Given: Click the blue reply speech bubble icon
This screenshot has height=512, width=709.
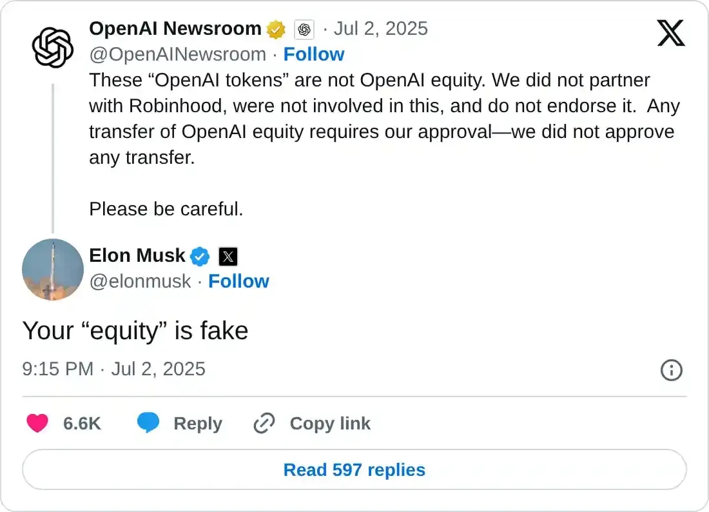Looking at the screenshot, I should tap(149, 423).
